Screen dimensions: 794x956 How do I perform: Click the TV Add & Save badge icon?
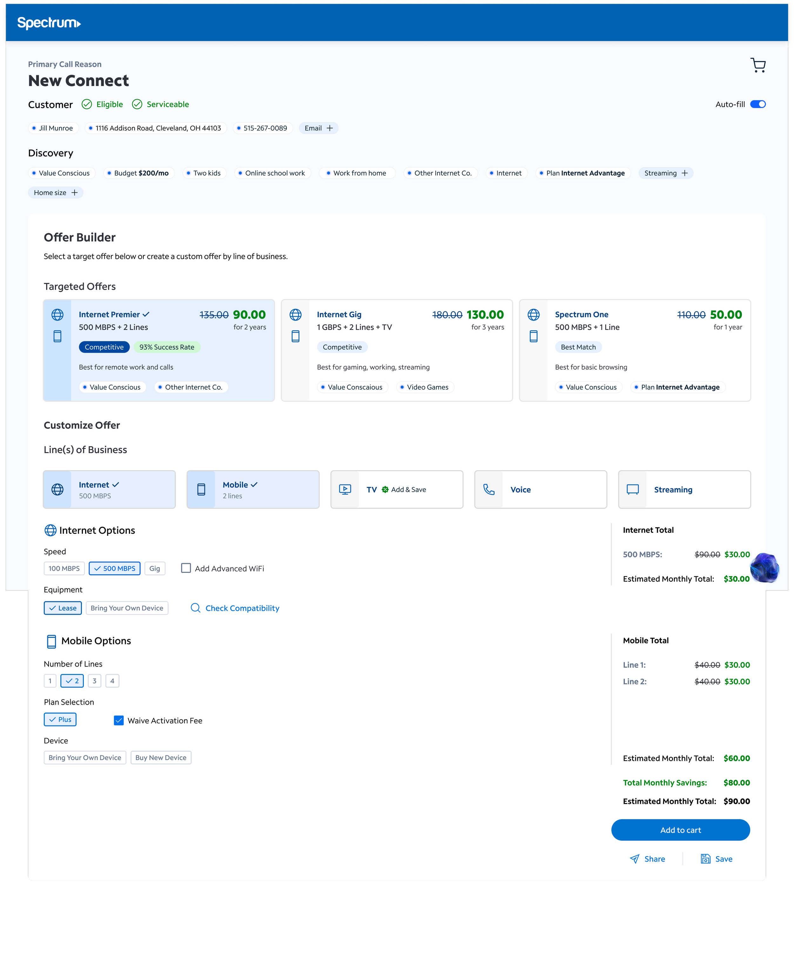[x=385, y=489]
